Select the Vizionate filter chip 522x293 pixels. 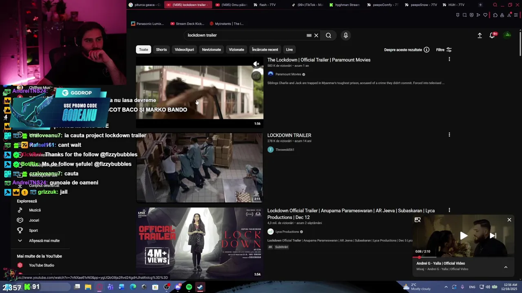(x=237, y=50)
